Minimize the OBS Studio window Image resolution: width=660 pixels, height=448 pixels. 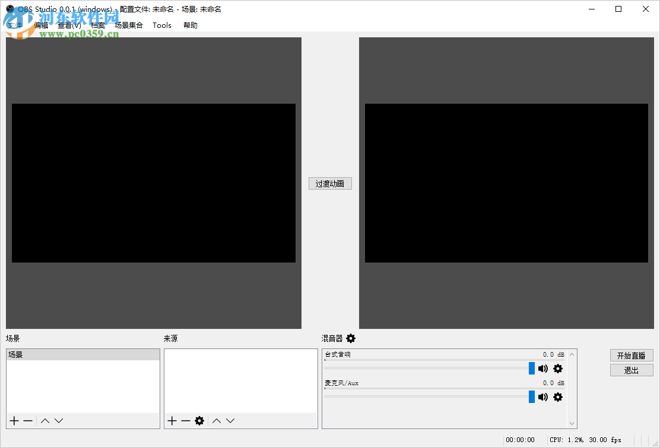[592, 9]
